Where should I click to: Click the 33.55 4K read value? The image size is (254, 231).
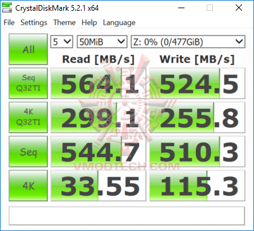[99, 186]
